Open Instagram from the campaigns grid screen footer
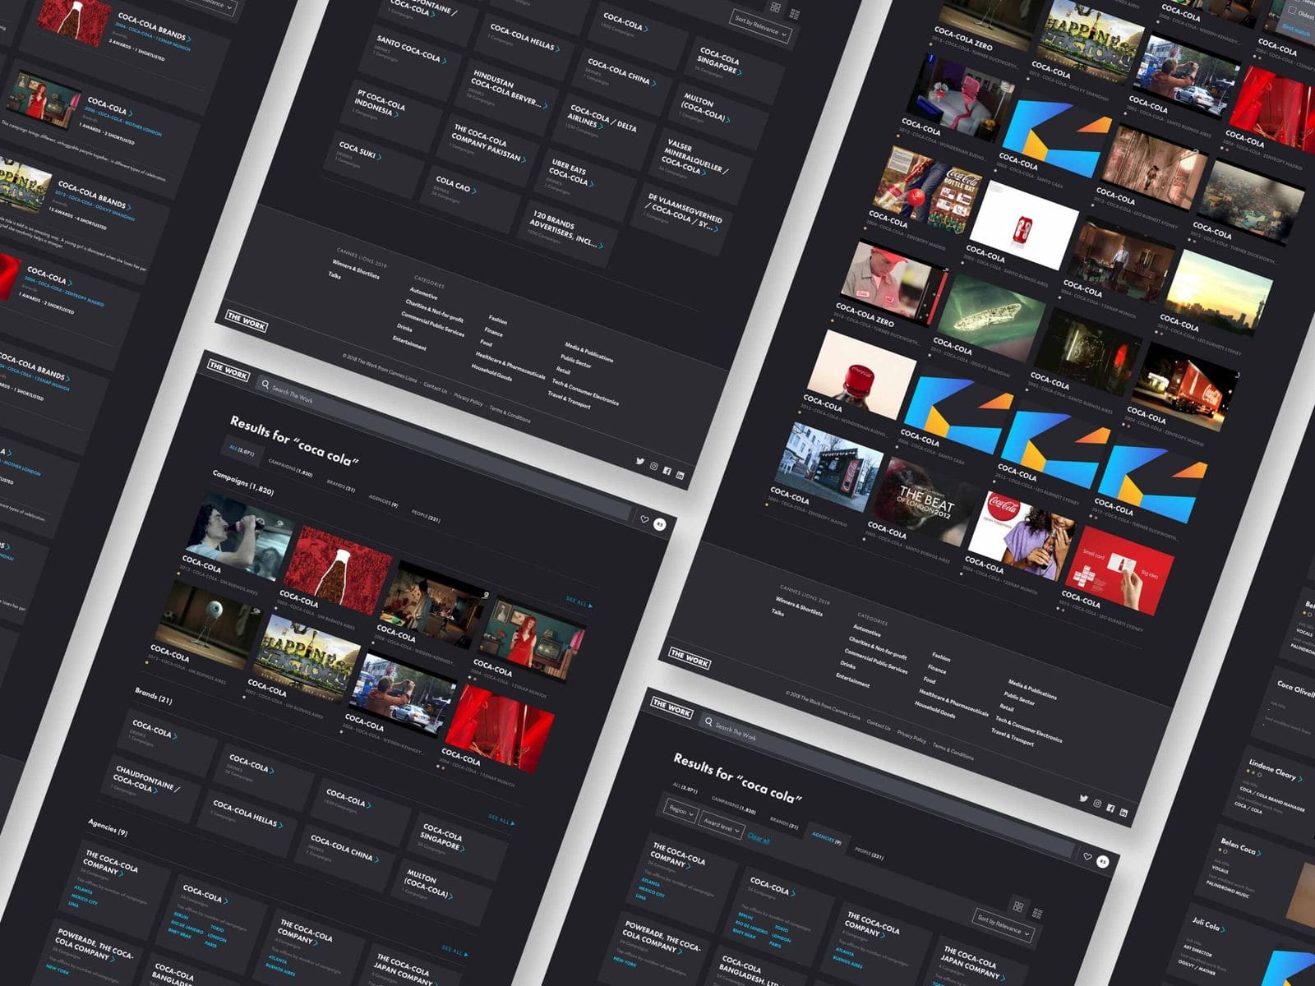The width and height of the screenshot is (1315, 986). coord(1097,803)
